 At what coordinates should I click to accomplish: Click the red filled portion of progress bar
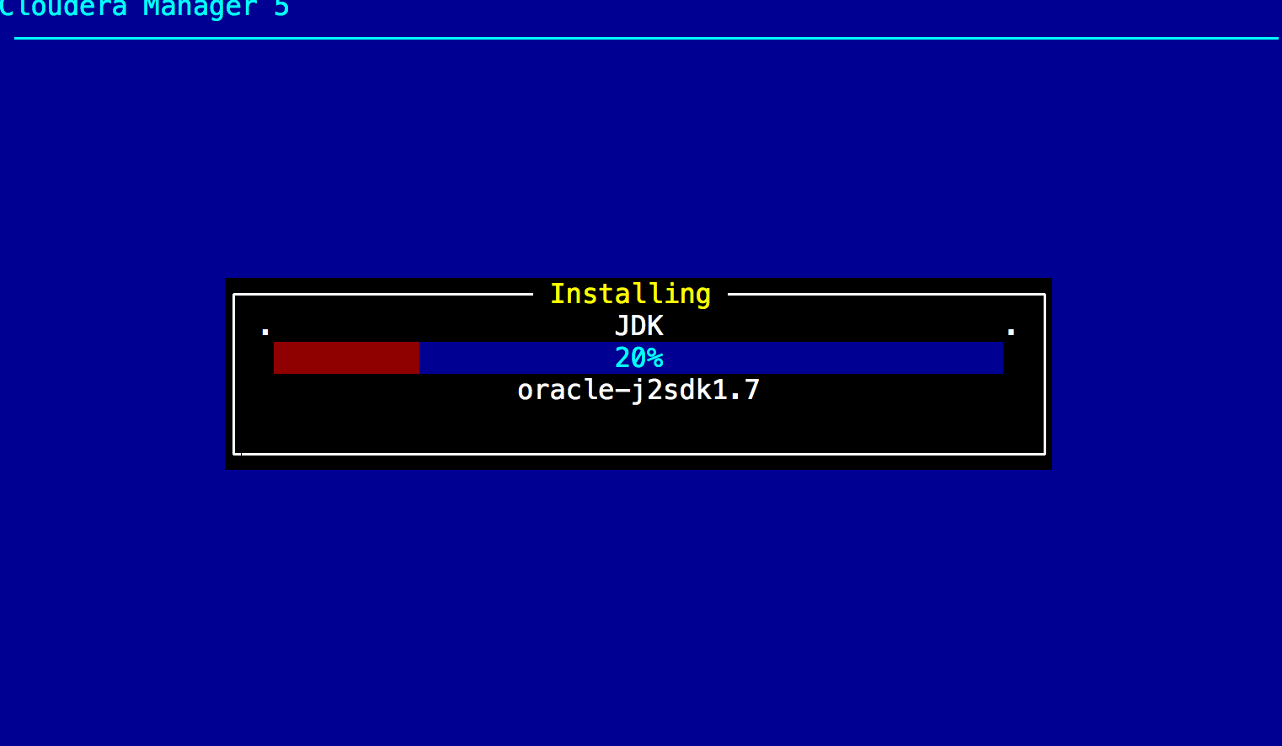(x=346, y=358)
